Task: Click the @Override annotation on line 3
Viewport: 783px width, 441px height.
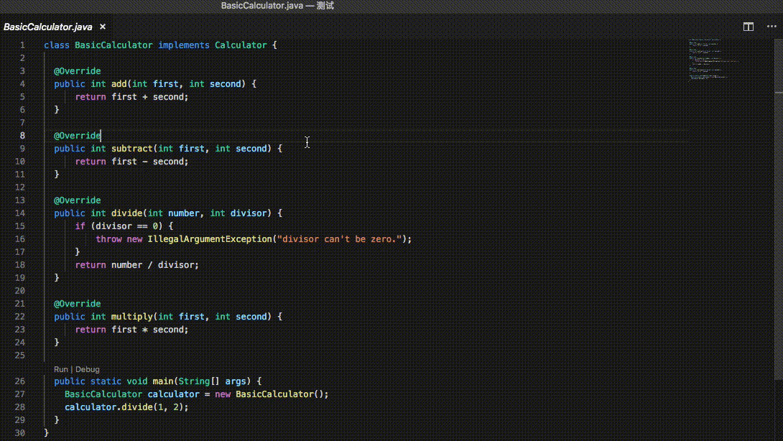Action: pos(78,71)
